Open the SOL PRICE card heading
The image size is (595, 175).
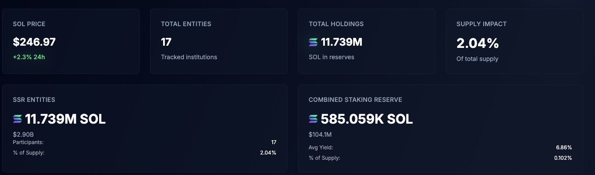pos(29,24)
